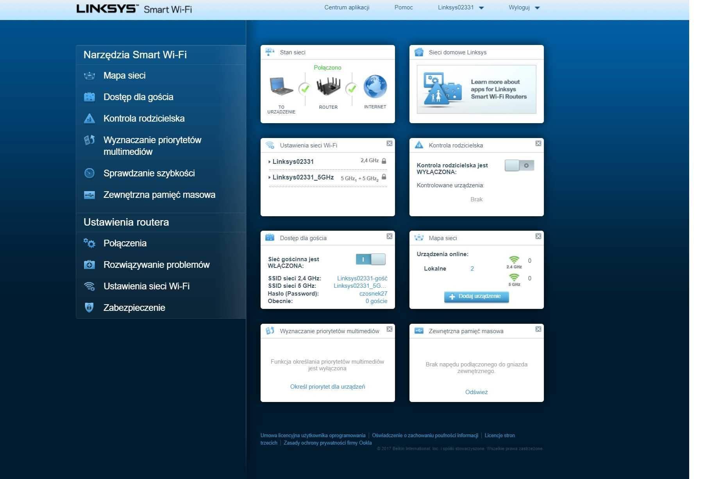
Task: Click the lock icon beside Linksys02331 2,4 GHz
Action: [x=384, y=161]
